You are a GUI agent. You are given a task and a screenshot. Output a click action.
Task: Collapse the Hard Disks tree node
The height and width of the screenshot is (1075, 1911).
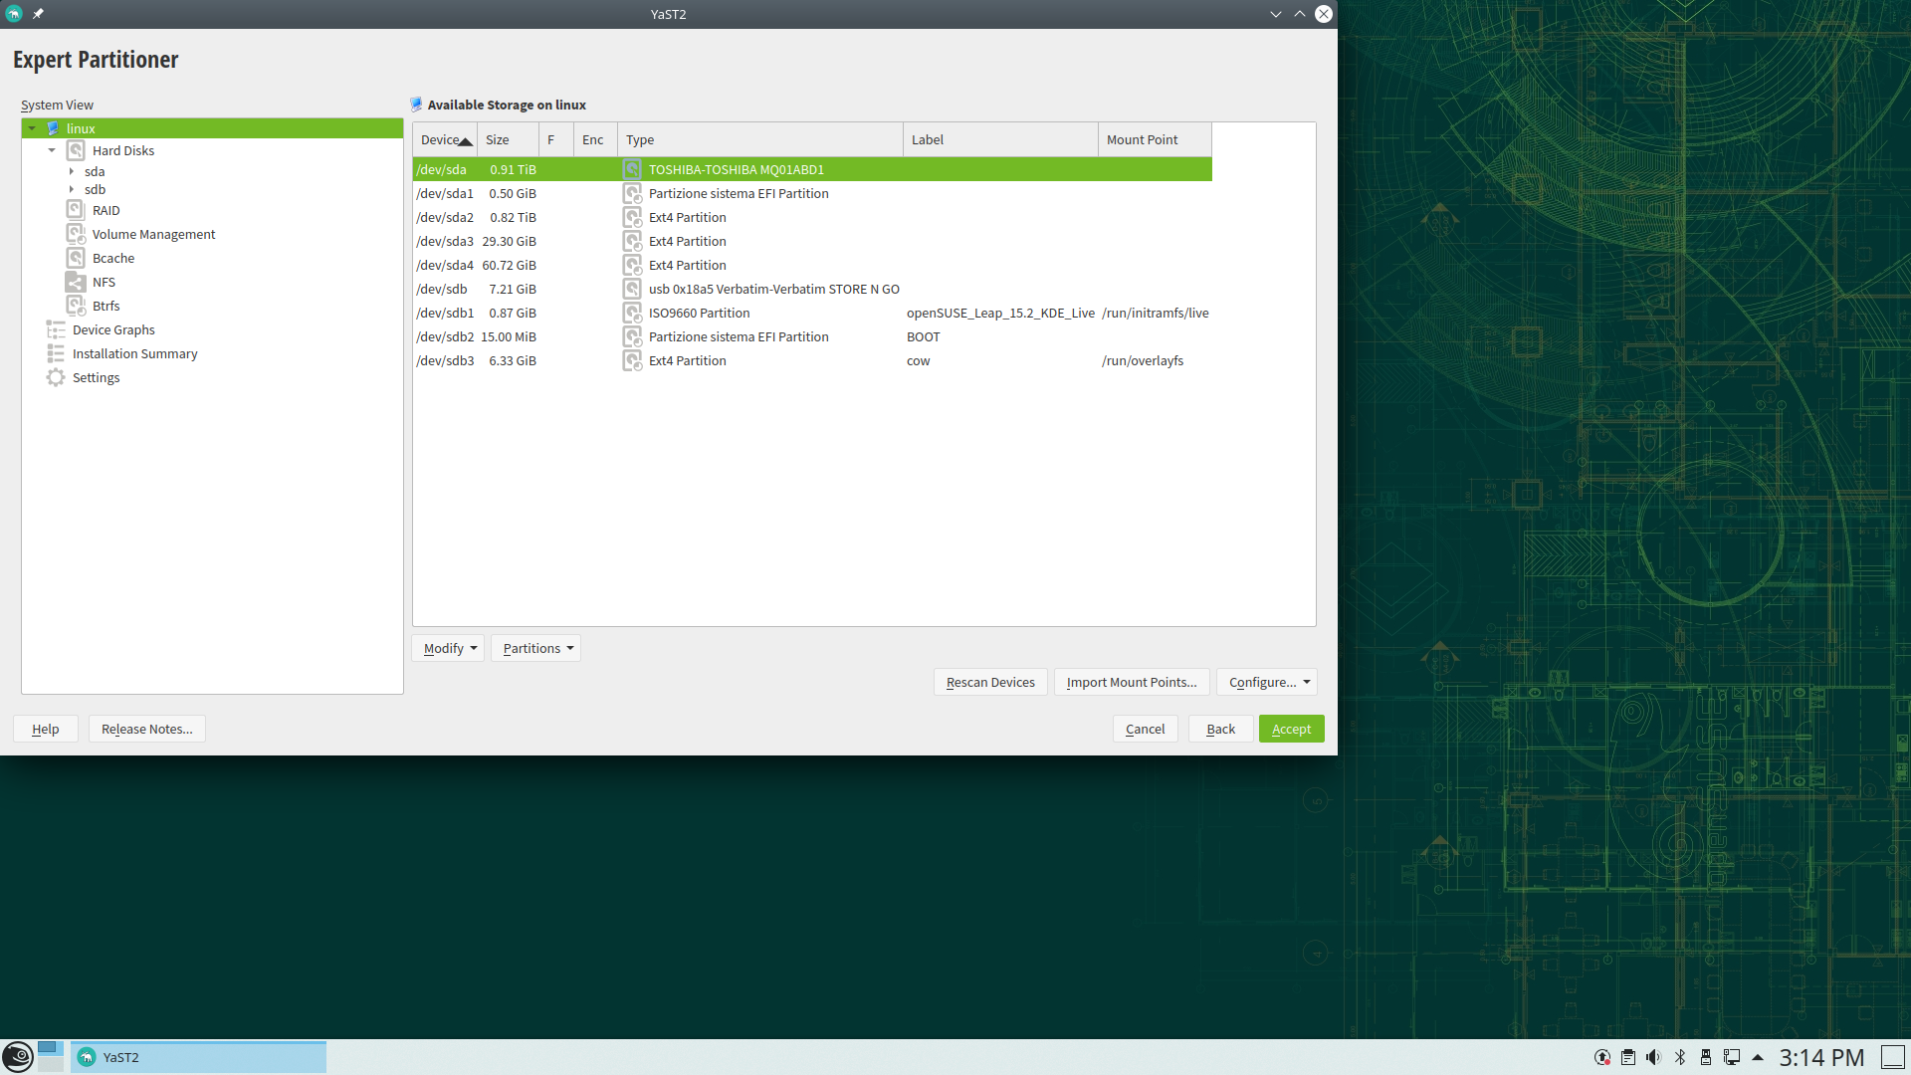(52, 150)
